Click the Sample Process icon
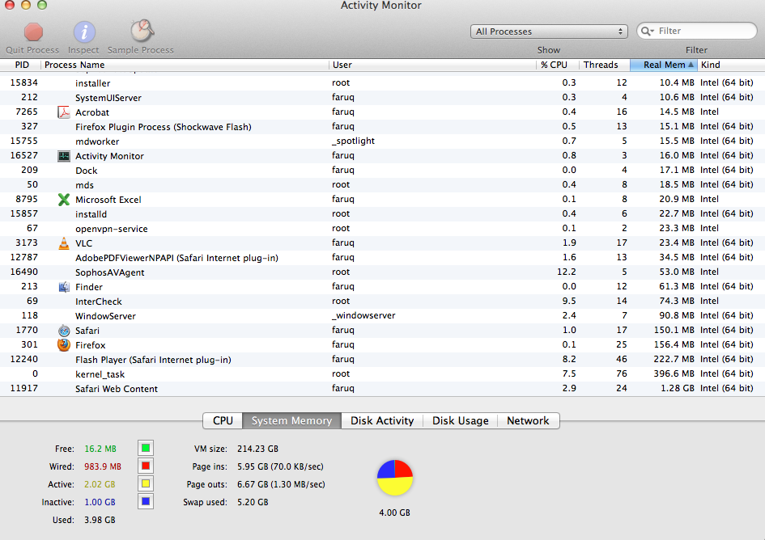Image resolution: width=765 pixels, height=540 pixels. click(x=142, y=32)
